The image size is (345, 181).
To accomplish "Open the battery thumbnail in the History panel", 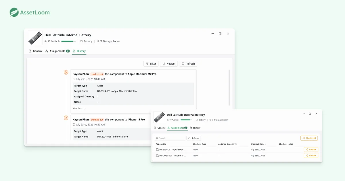I will (35, 38).
